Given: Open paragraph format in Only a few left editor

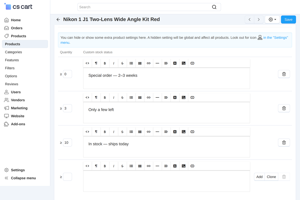Looking at the screenshot, I should [x=96, y=97].
